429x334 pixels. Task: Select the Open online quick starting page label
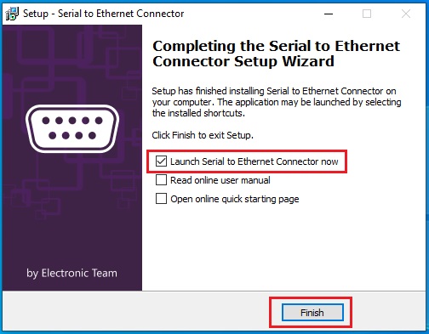tap(235, 199)
